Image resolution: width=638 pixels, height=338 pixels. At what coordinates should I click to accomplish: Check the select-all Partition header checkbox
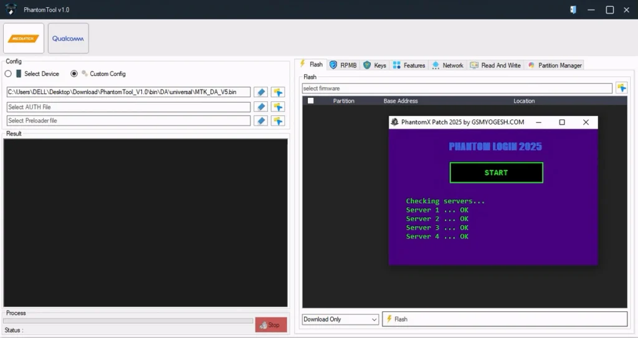coord(310,101)
